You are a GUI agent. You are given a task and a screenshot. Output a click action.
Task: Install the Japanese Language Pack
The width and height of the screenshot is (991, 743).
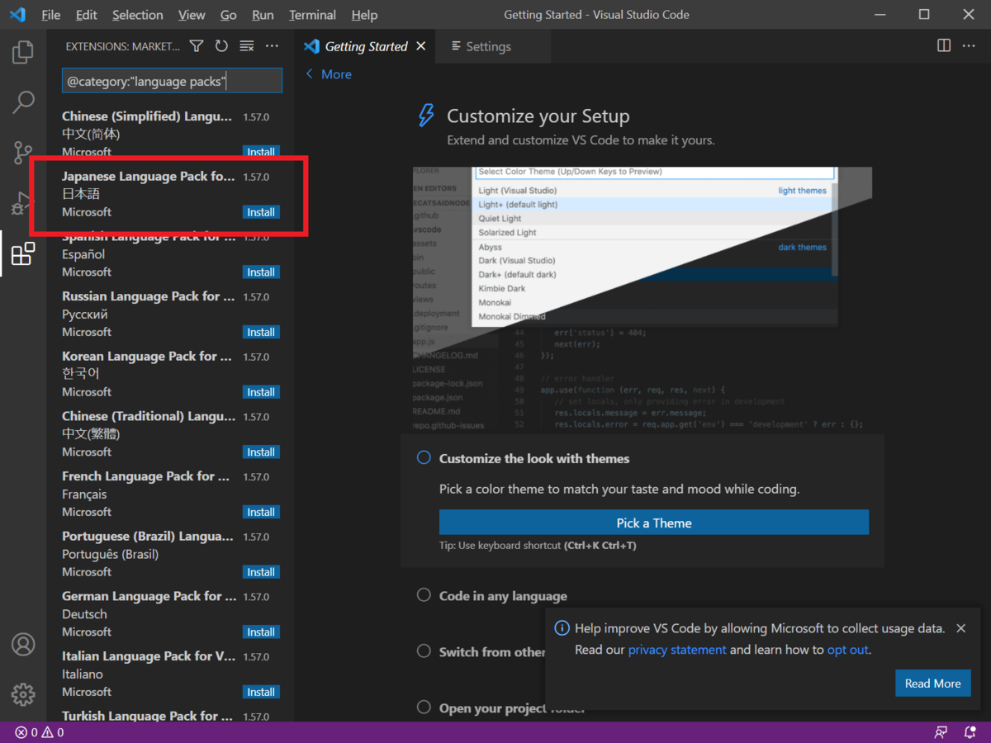click(261, 212)
